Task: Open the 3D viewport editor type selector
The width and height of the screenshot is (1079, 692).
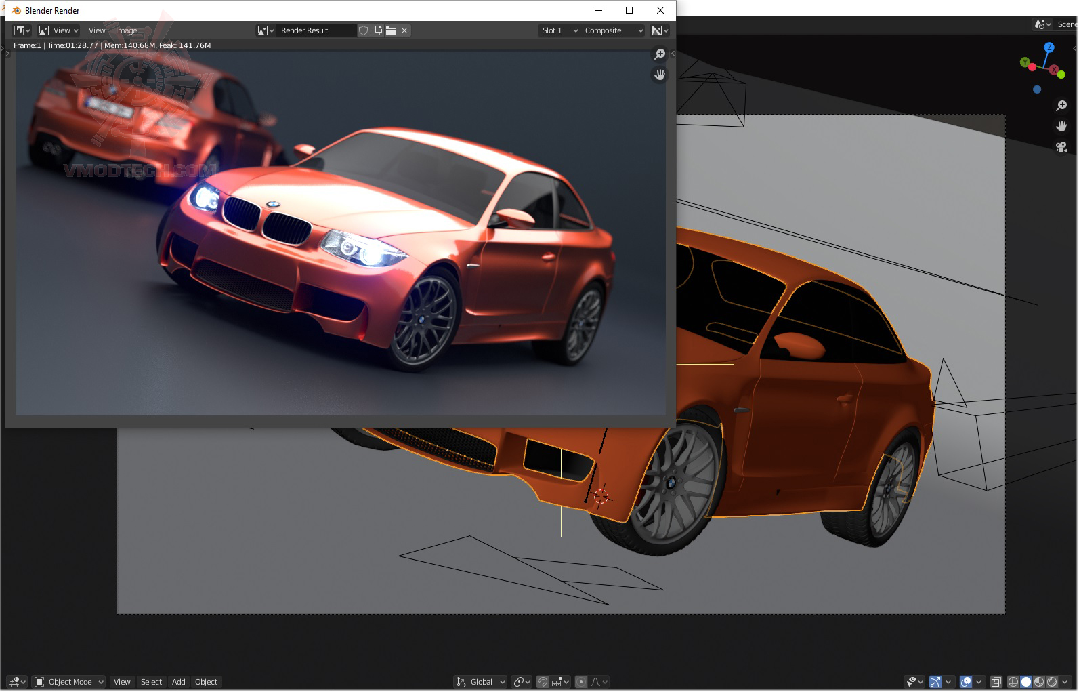Action: tap(16, 682)
